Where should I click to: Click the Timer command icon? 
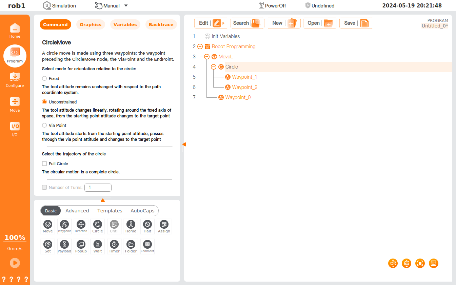pyautogui.click(x=114, y=246)
